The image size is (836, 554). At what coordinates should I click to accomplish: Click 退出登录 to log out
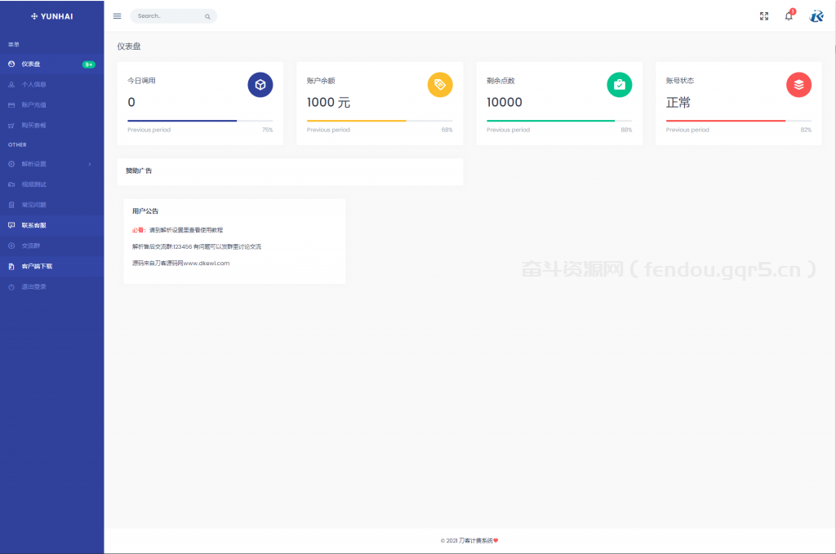coord(33,286)
